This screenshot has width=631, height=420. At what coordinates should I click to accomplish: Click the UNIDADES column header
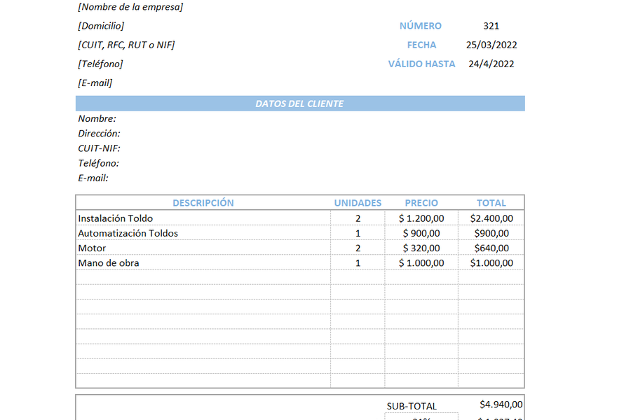[358, 202]
